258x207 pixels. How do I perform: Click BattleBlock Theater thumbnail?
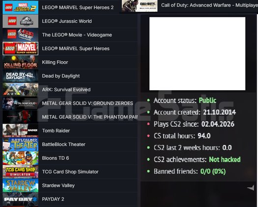[x=21, y=144]
